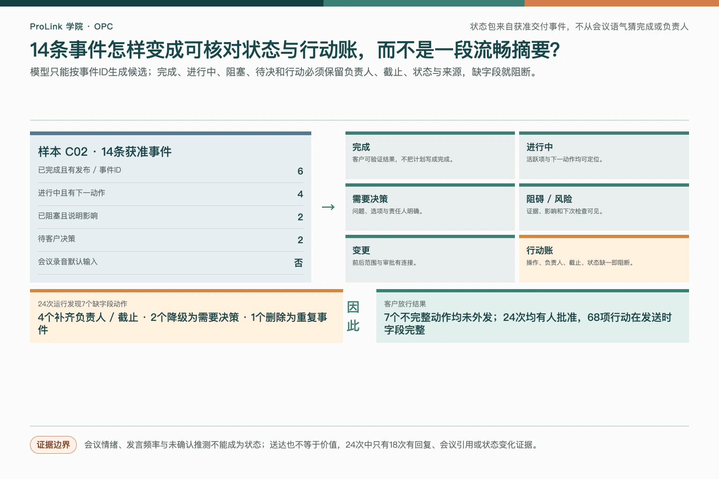Click the footer note starting 会议情绪、发言频率

point(312,445)
